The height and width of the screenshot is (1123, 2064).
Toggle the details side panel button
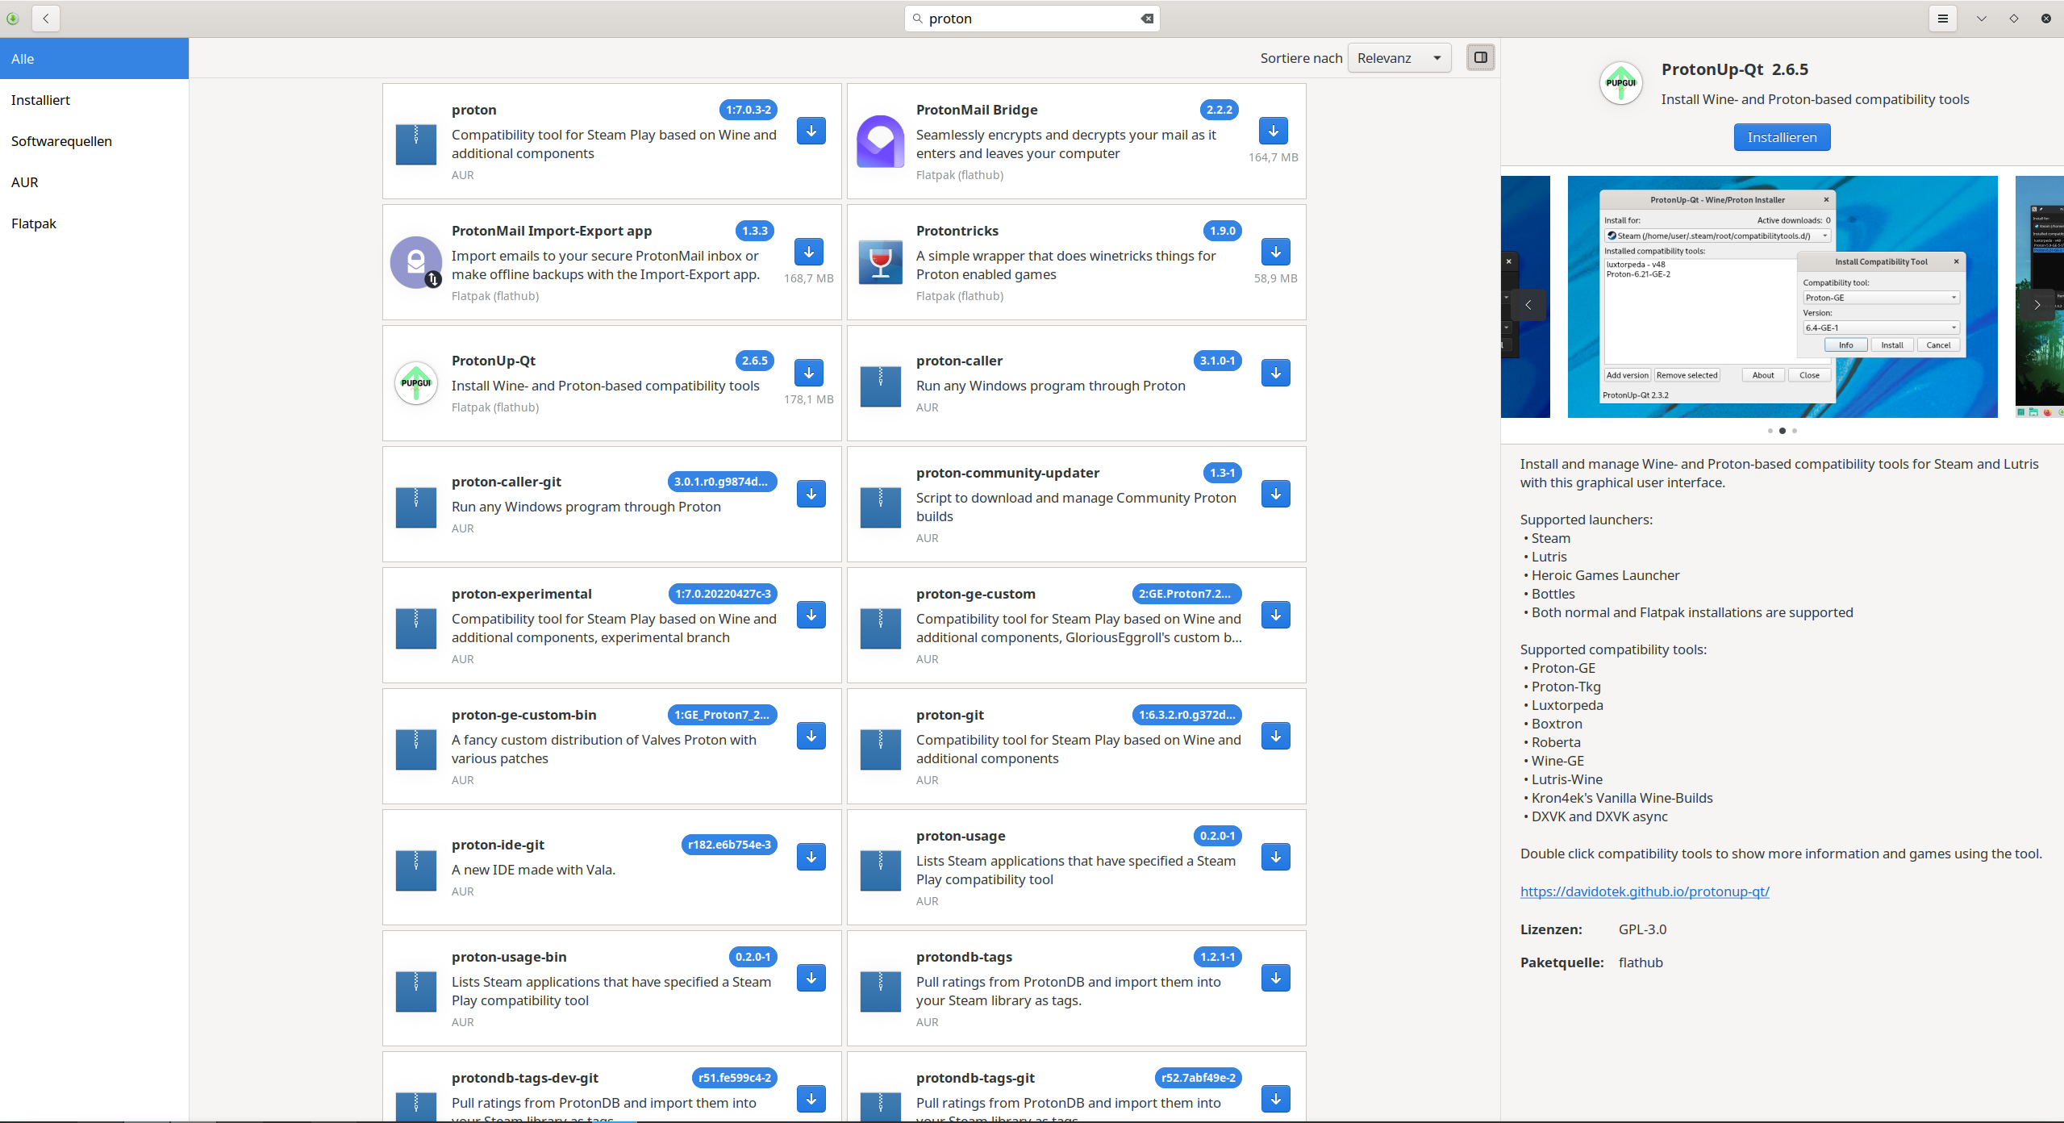coord(1480,57)
